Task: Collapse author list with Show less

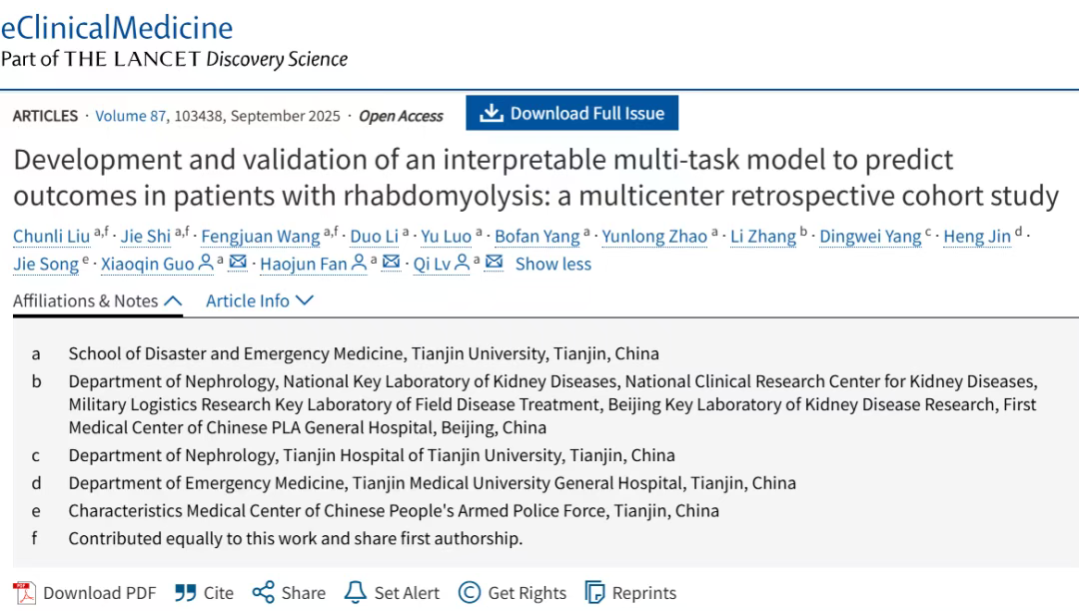Action: pyautogui.click(x=552, y=264)
